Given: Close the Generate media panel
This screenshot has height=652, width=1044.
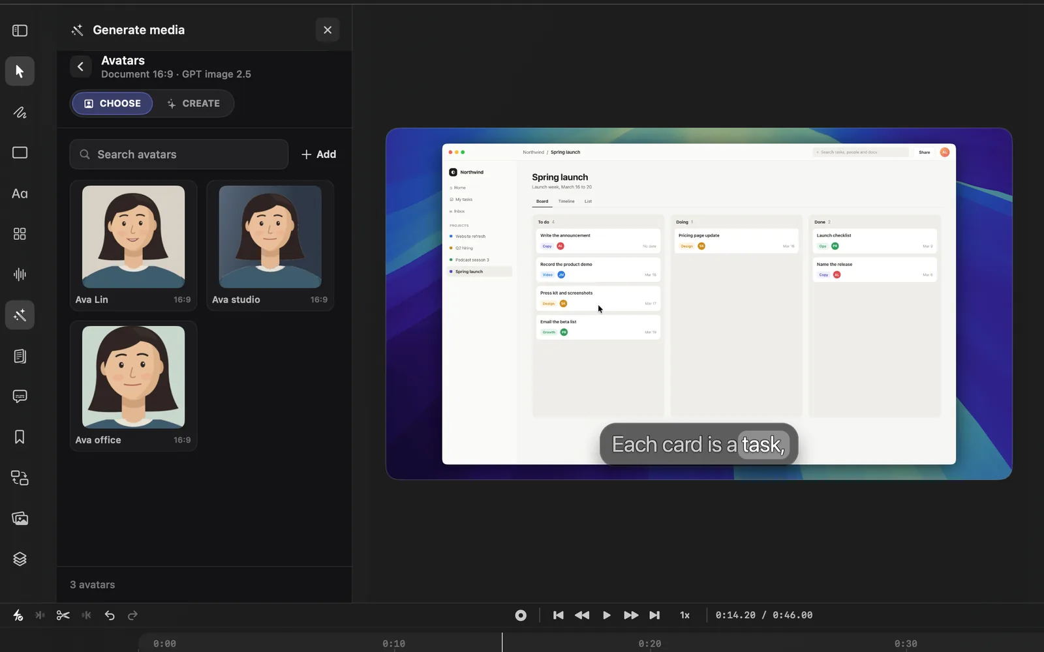Looking at the screenshot, I should (328, 30).
